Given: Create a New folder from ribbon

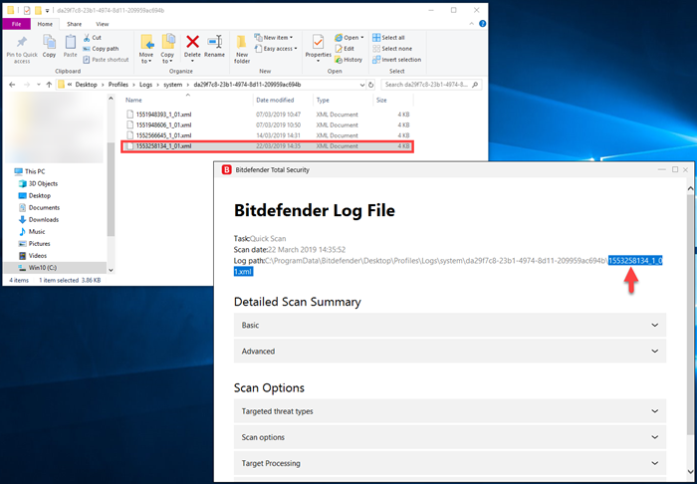Looking at the screenshot, I should (x=242, y=48).
